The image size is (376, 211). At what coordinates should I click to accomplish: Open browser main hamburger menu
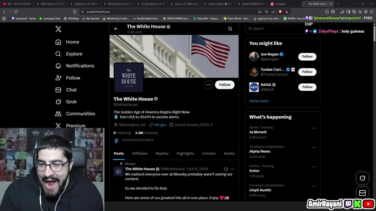372,12
